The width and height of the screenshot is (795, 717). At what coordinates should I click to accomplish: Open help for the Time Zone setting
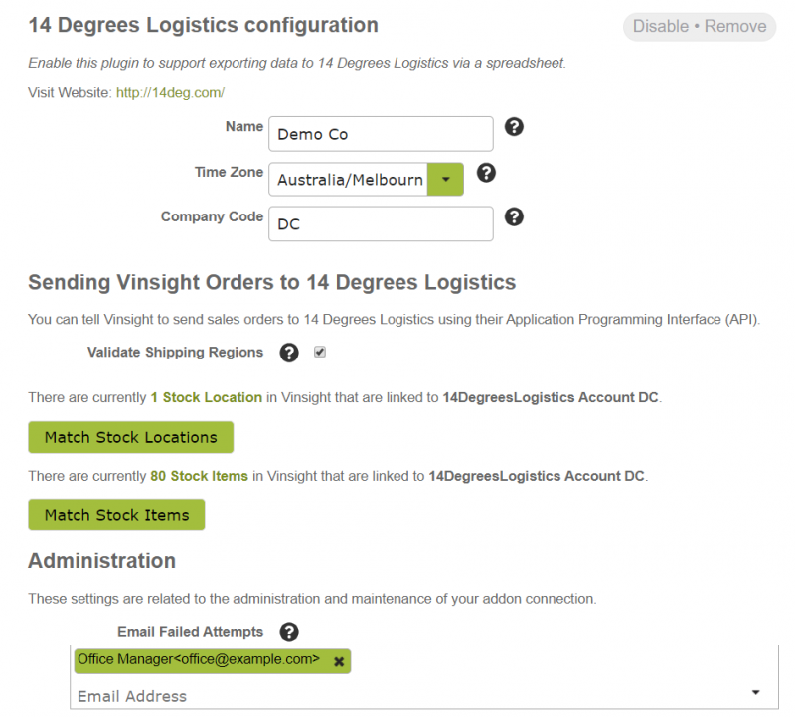click(486, 172)
